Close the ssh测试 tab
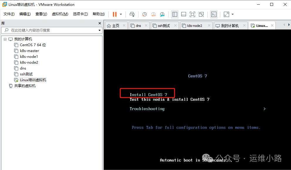 pos(175,25)
